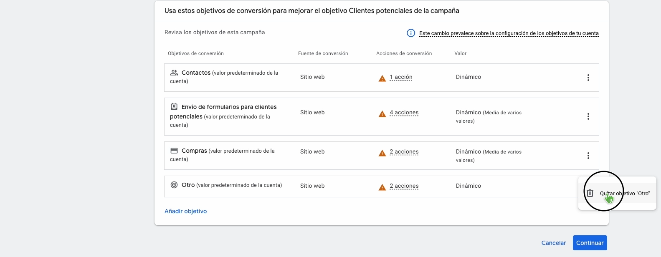Click the Compras credit card icon
This screenshot has width=661, height=257.
coord(174,151)
